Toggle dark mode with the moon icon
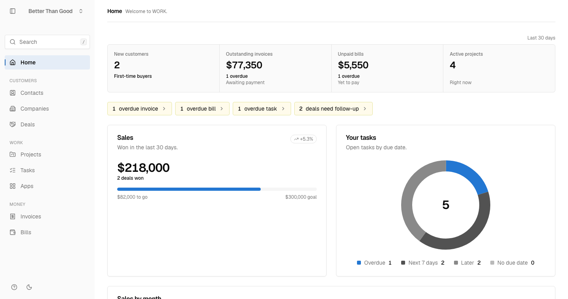Viewport: 568px width, 299px height. click(x=29, y=287)
